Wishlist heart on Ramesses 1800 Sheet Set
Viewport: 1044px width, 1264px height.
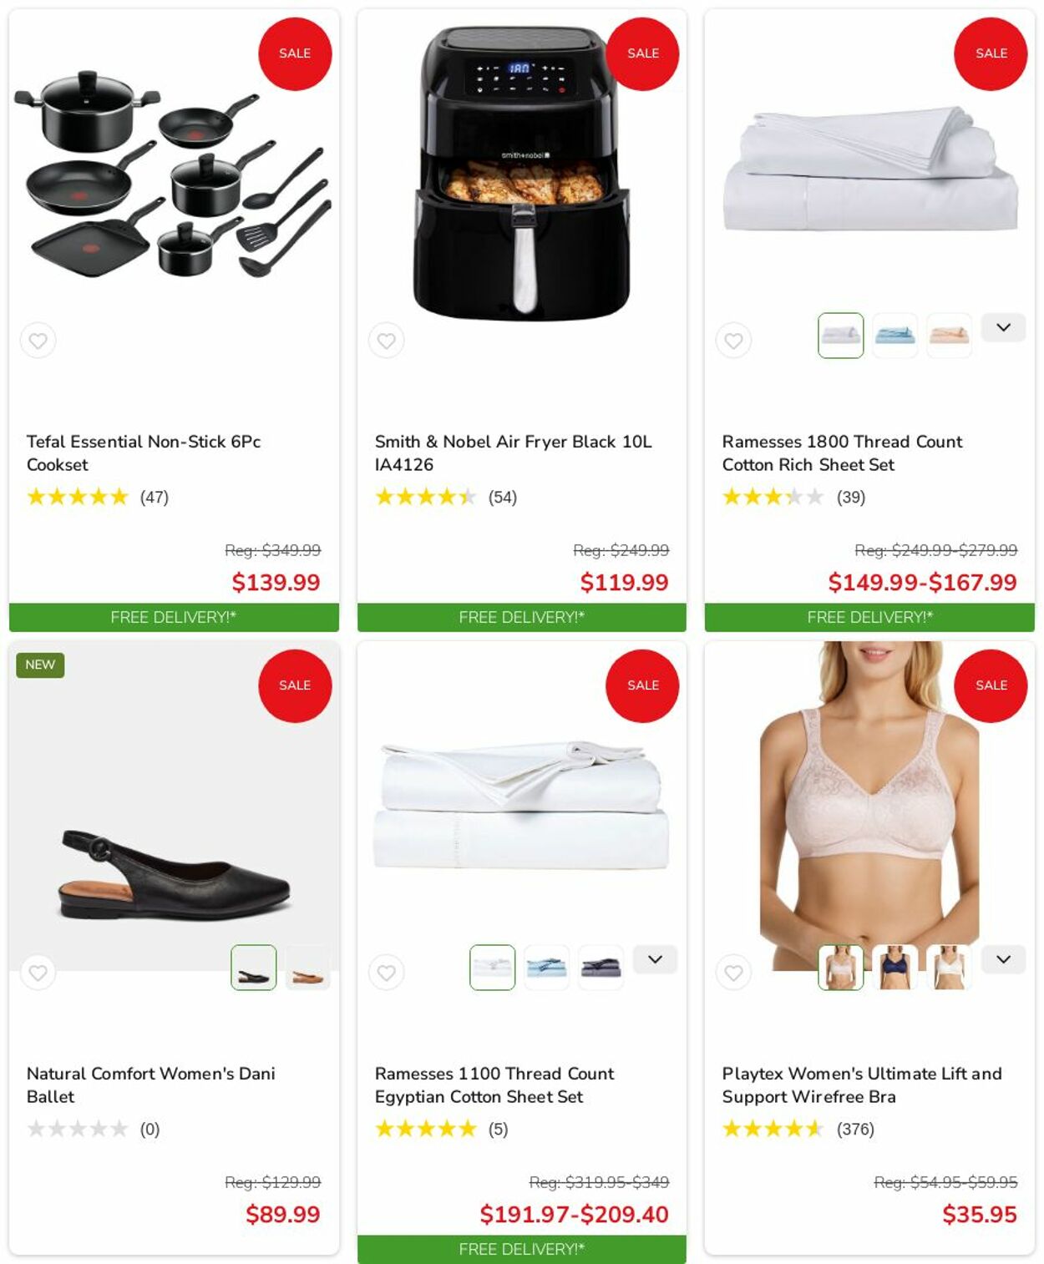(x=733, y=341)
